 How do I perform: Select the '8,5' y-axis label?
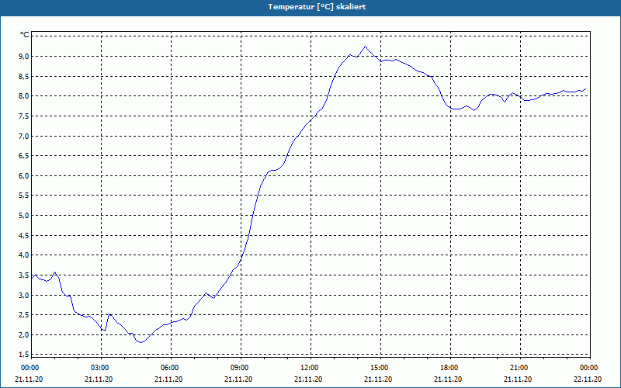point(25,76)
